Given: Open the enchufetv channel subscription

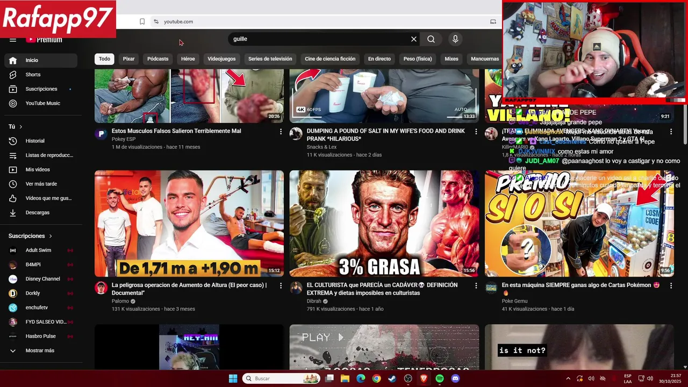Looking at the screenshot, I should 41,307.
